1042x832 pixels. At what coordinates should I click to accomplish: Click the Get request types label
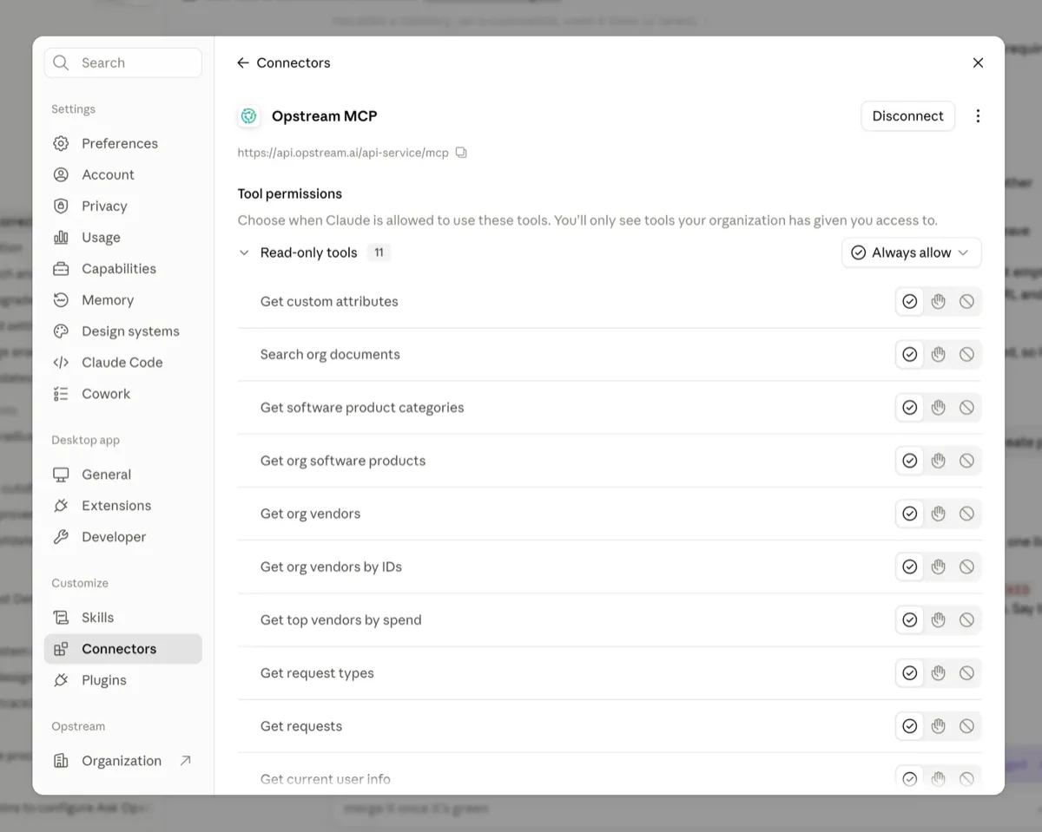click(x=317, y=672)
